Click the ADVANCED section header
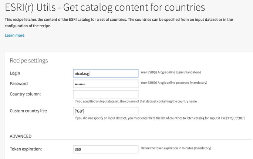Screen dimensions: 253x159 click(20, 136)
